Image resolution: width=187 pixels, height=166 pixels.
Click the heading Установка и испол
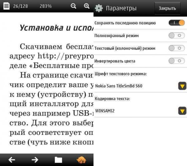(x=56, y=28)
